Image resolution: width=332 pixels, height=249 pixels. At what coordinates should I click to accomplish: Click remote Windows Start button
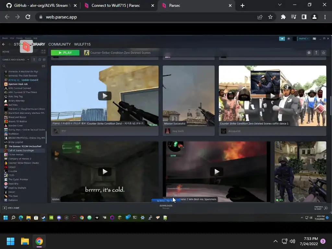pyautogui.click(x=6, y=218)
